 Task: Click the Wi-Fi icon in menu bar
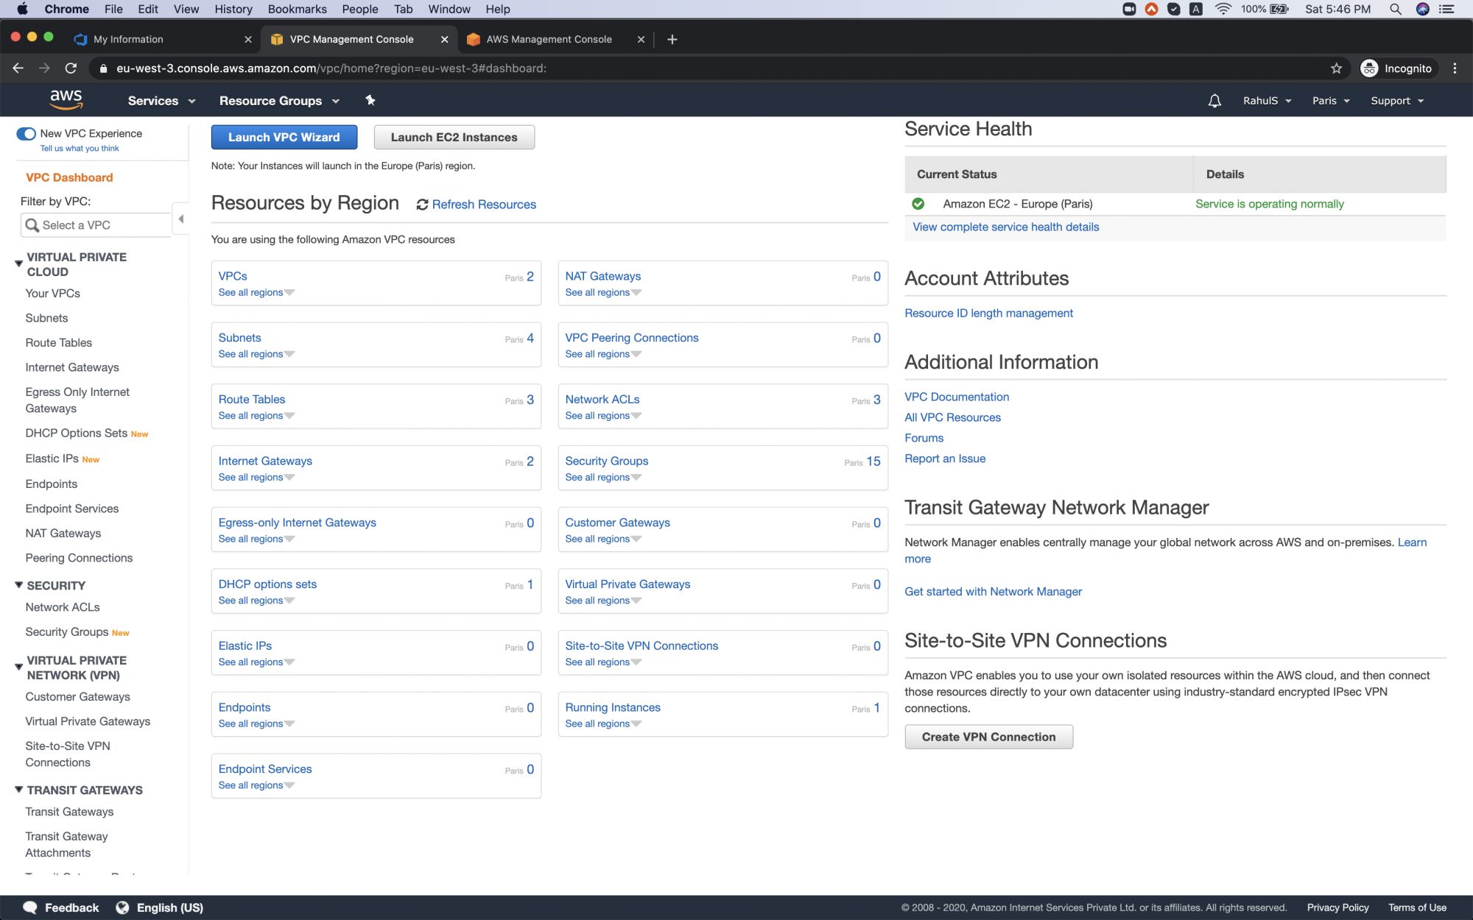1222,10
